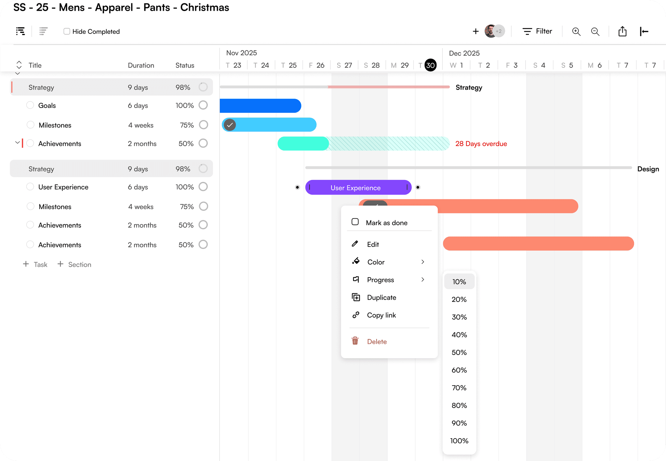Click the zoom in magnifier icon
Screen dimensions: 666x461
(576, 32)
